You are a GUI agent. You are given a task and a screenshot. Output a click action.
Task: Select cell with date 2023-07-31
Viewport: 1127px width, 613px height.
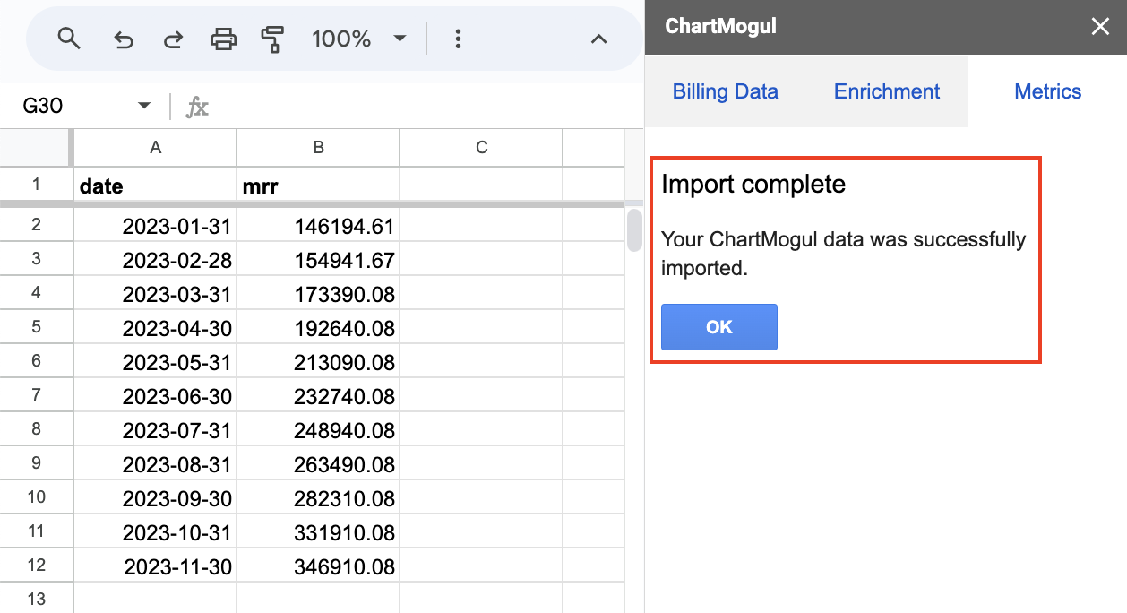[155, 430]
